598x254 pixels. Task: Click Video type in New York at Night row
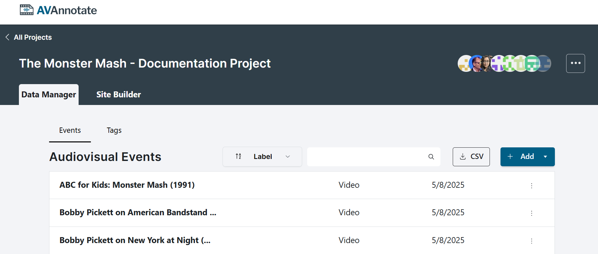349,240
